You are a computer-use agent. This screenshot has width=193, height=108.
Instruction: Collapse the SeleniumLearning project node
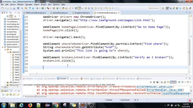click(x=3, y=47)
